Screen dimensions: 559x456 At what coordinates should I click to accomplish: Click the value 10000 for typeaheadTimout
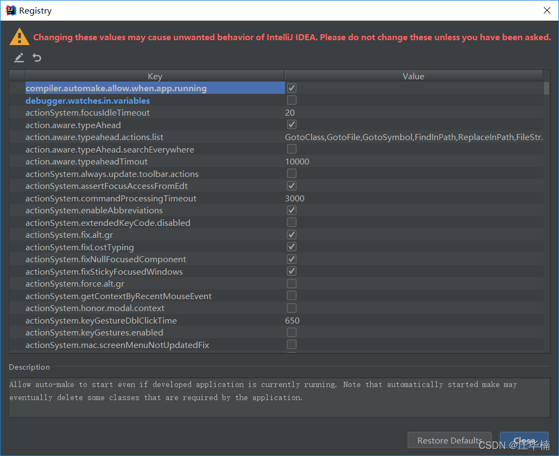[x=297, y=162]
